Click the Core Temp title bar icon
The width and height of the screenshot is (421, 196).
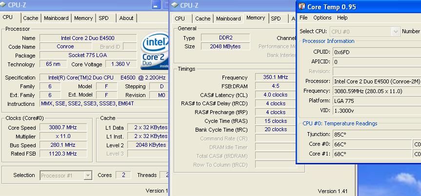302,6
